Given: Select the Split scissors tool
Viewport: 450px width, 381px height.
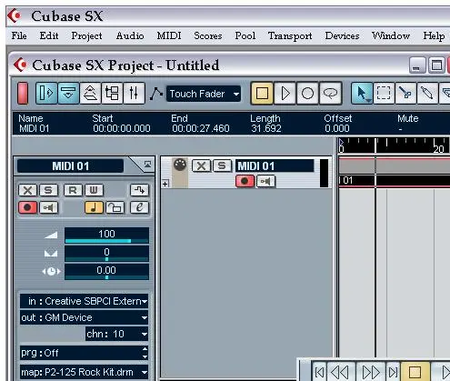Looking at the screenshot, I should (x=405, y=93).
